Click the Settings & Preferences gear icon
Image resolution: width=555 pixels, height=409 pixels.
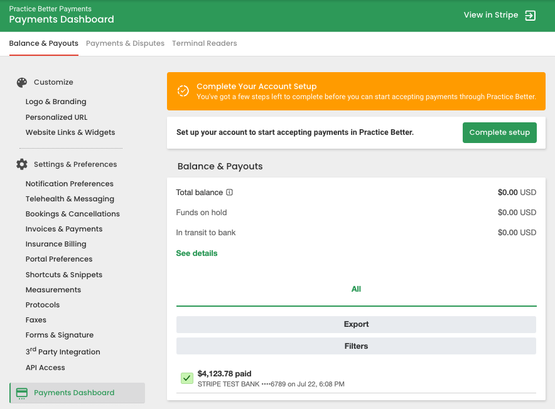click(21, 164)
